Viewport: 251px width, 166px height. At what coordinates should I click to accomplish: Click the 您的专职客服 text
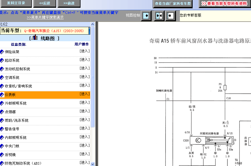[x=190, y=15]
